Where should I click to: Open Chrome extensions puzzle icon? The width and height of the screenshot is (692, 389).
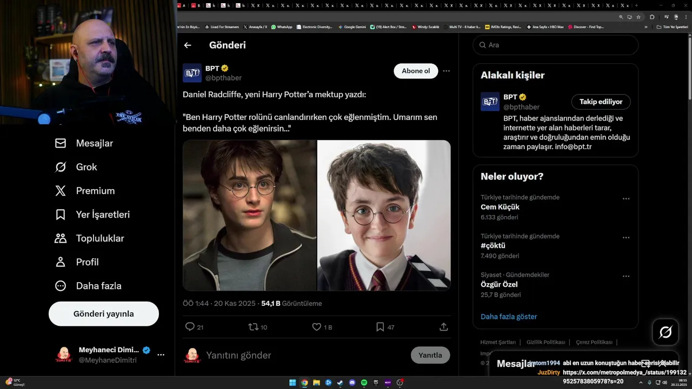[x=652, y=17]
